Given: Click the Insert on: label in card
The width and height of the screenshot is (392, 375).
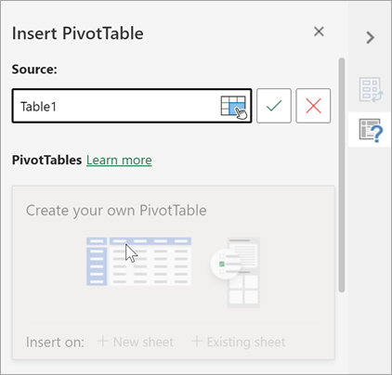Looking at the screenshot, I should tap(55, 343).
